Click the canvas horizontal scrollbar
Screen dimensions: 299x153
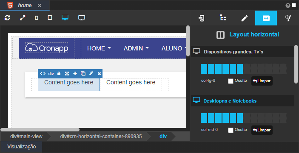[x=40, y=130]
